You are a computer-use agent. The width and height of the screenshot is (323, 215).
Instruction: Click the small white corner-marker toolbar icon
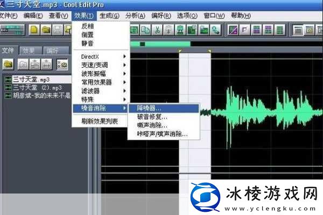245,30
